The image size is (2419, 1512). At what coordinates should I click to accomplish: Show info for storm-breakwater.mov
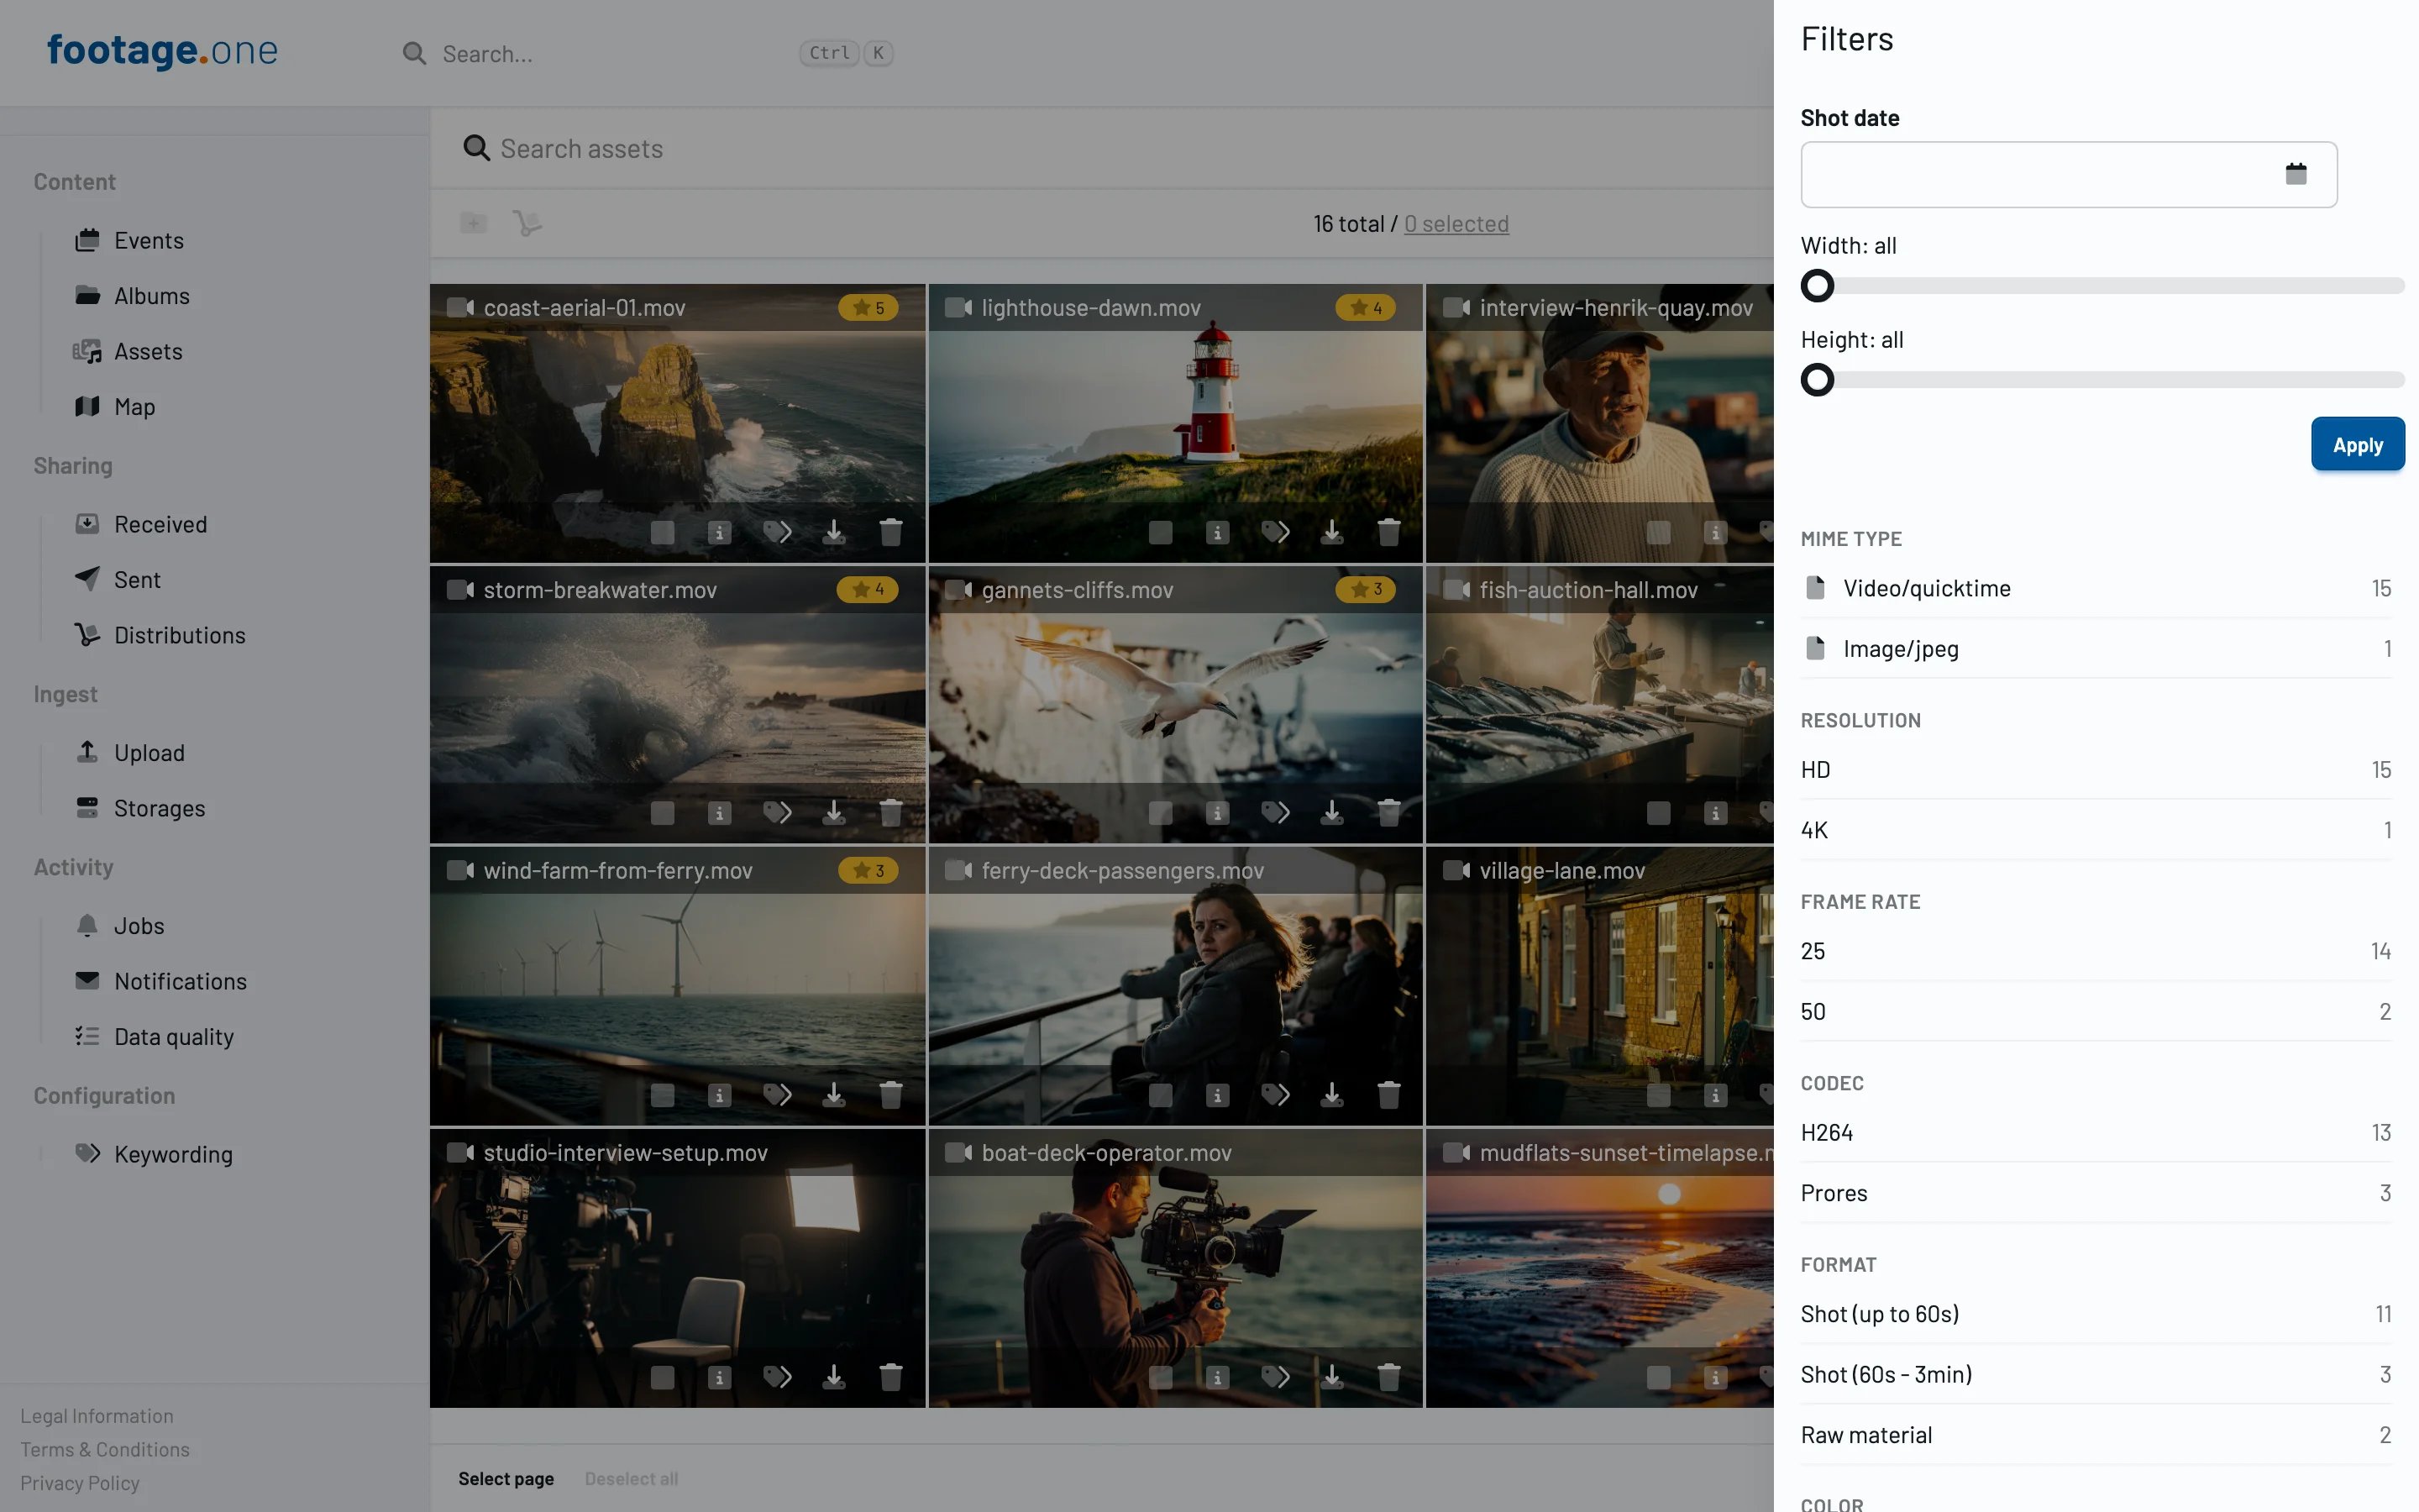point(720,813)
